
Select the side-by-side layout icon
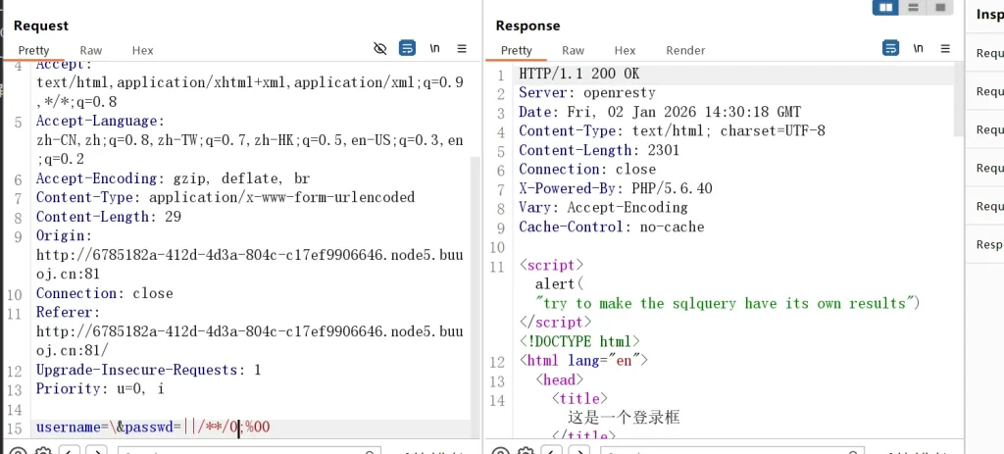click(885, 8)
